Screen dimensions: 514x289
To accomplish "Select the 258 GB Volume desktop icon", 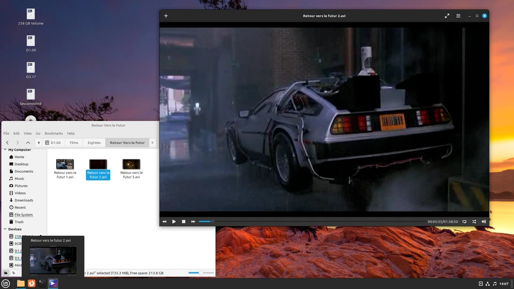I will click(31, 17).
